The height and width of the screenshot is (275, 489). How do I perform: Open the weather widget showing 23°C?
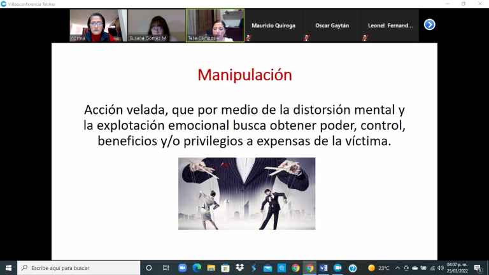[379, 268]
